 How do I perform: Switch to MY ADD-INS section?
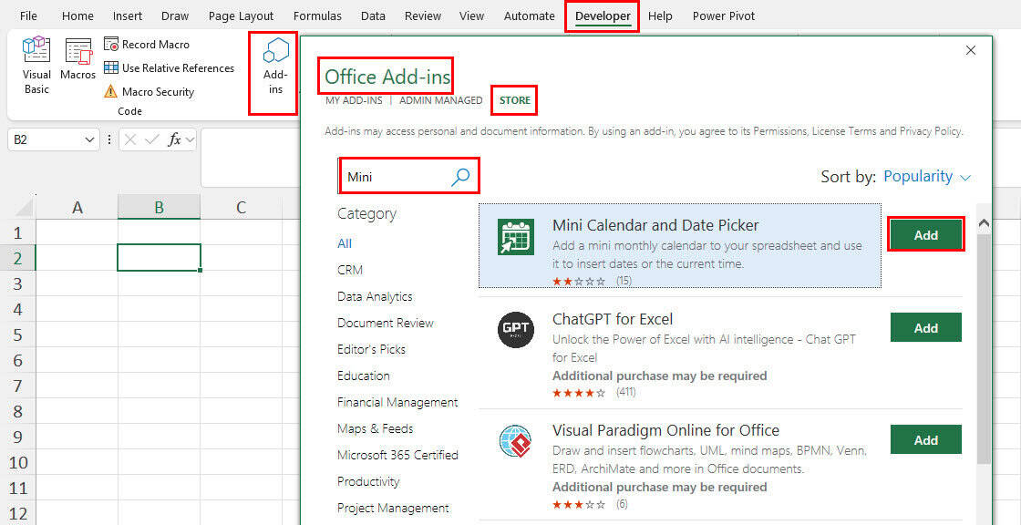pos(353,101)
